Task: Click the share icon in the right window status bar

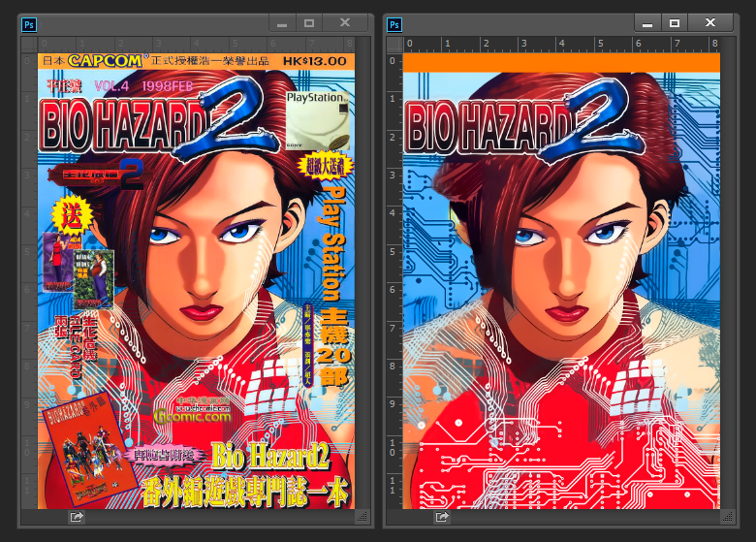Action: pyautogui.click(x=442, y=517)
